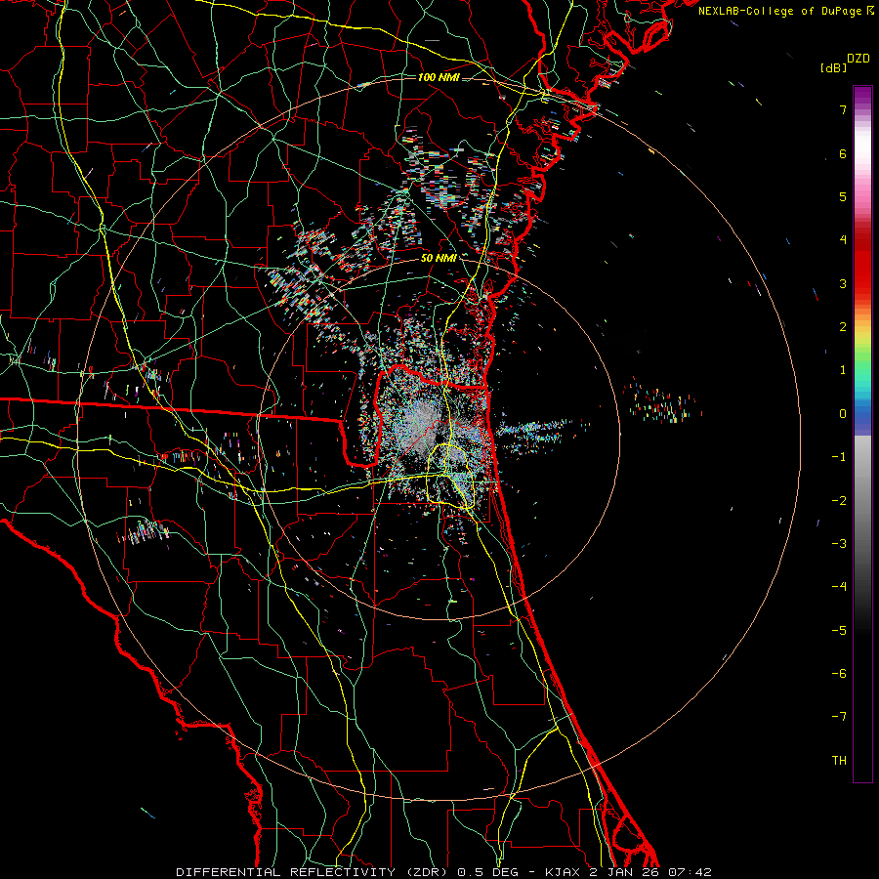This screenshot has height=879, width=879.
Task: Click the ZDR color scale bar
Action: point(862,434)
